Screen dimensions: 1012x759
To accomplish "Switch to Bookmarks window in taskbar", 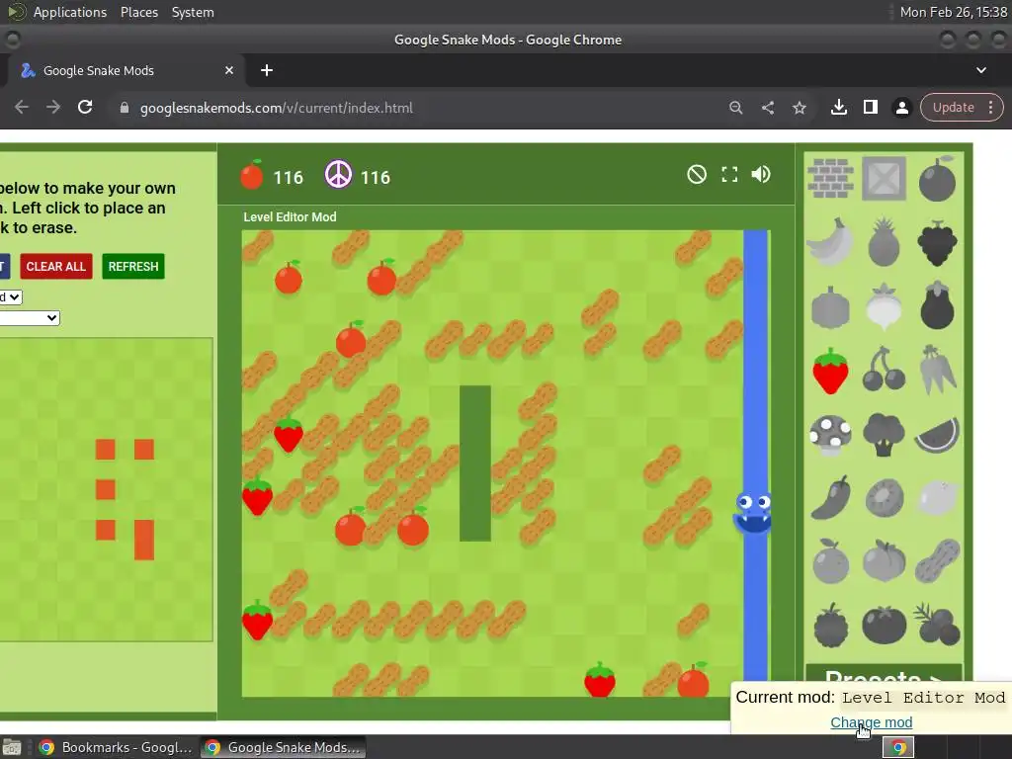I will (117, 747).
